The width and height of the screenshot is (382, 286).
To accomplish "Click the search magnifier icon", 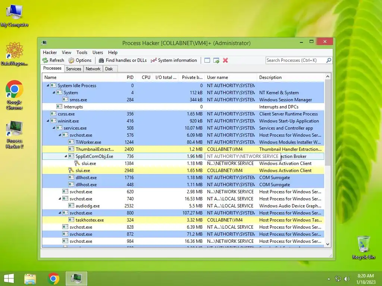I will tap(329, 60).
